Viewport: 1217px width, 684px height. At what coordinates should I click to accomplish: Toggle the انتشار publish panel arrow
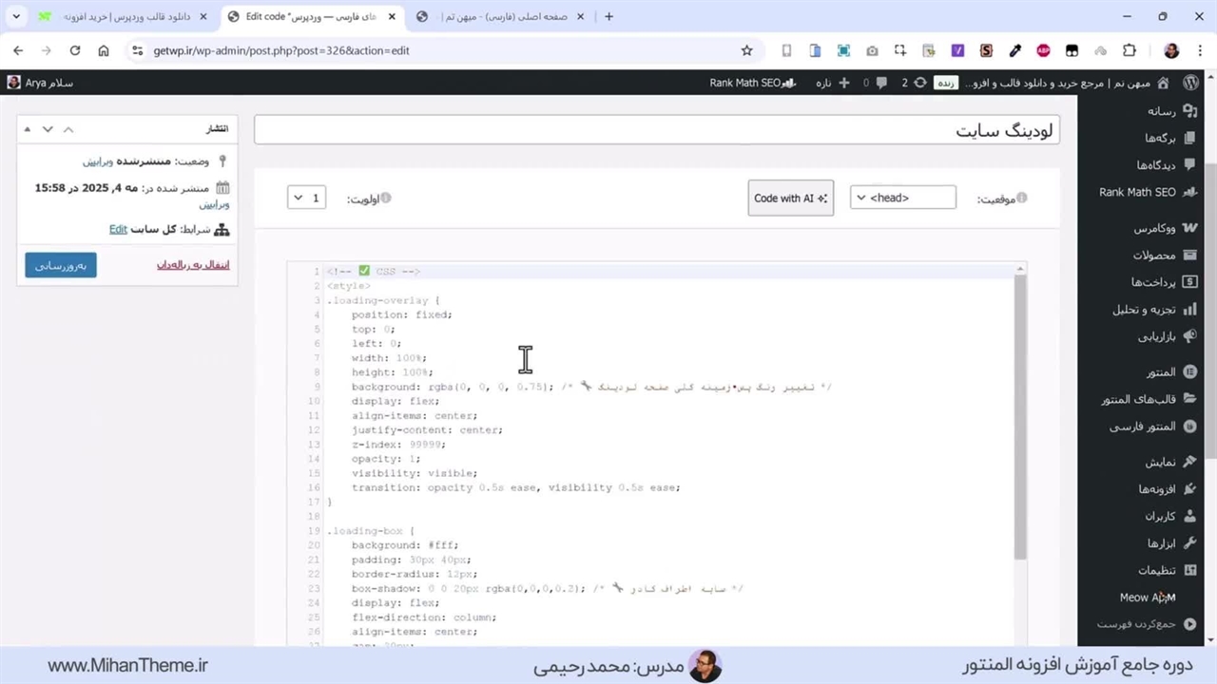pyautogui.click(x=28, y=129)
